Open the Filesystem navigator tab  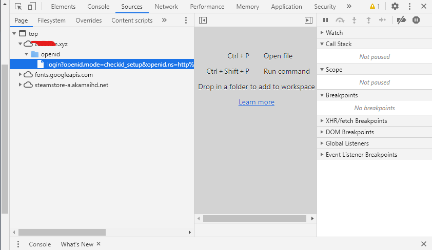click(52, 20)
